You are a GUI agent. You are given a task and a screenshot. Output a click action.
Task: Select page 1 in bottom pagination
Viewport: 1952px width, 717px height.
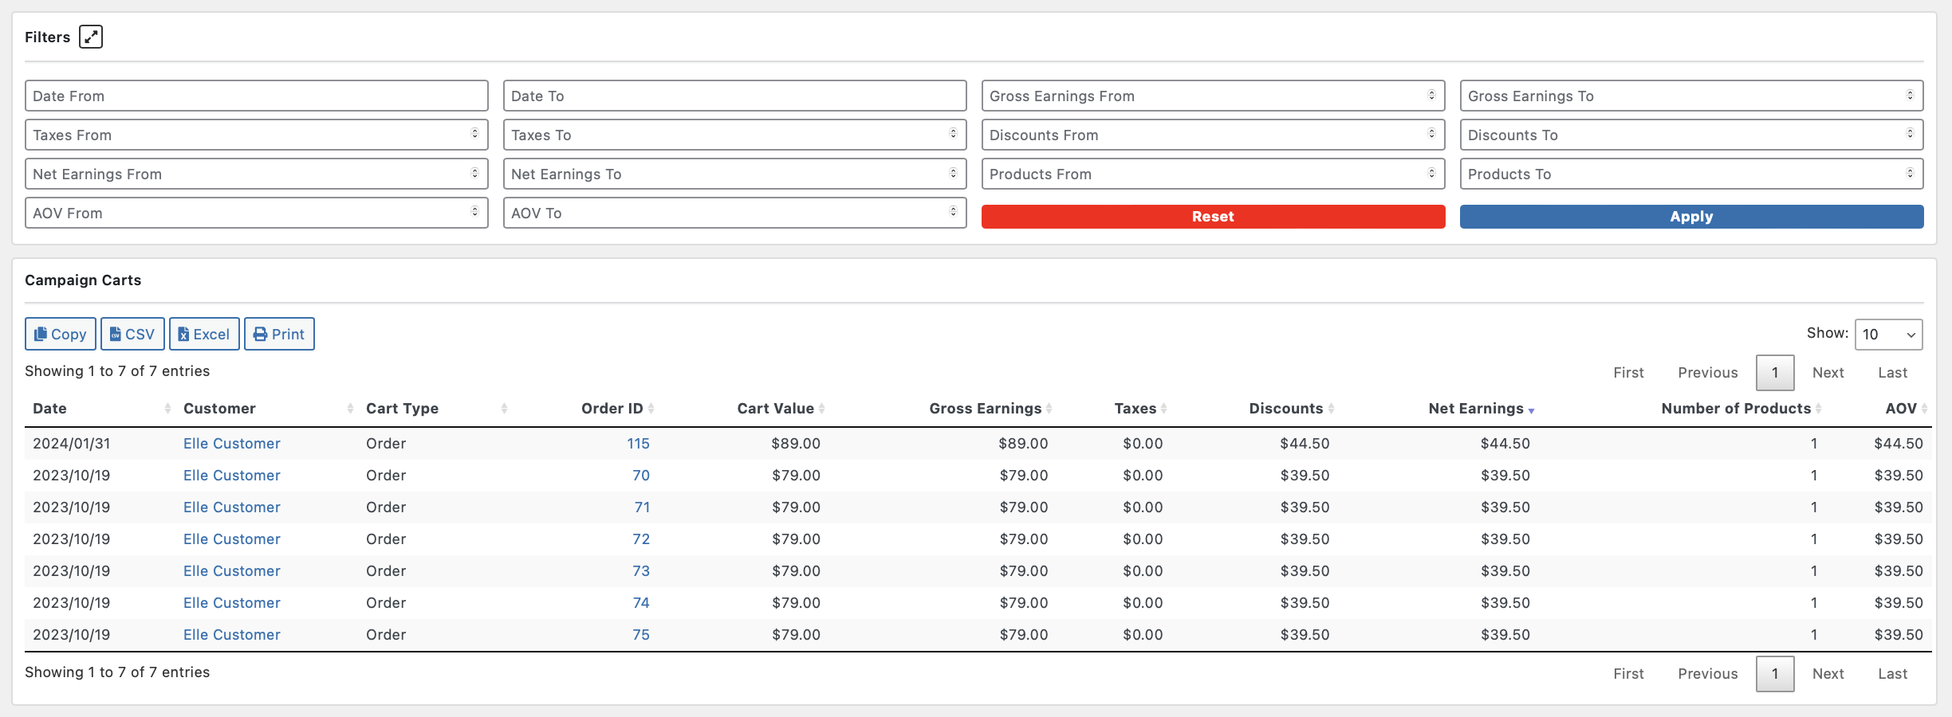click(1775, 674)
